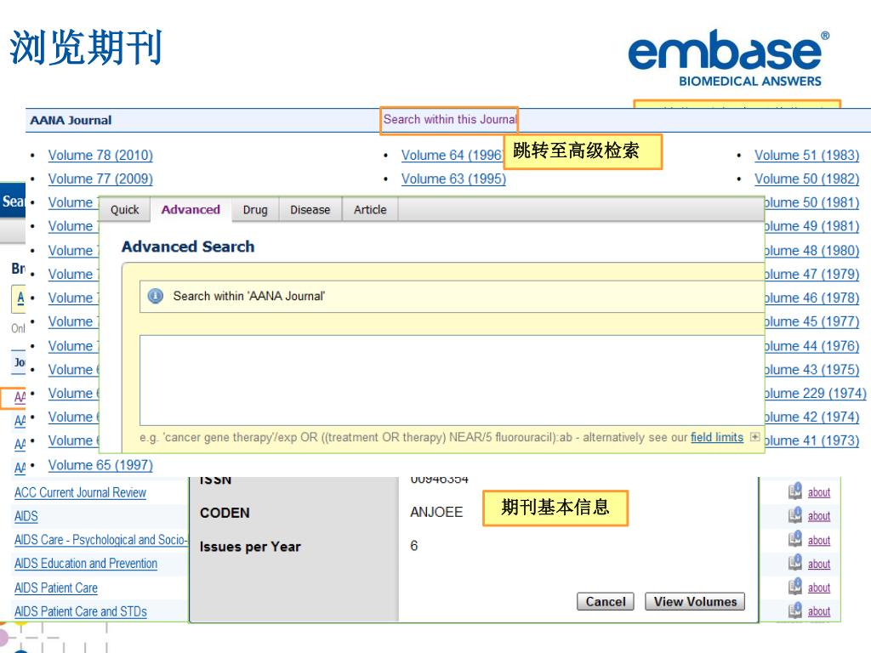The height and width of the screenshot is (653, 871).
Task: Click journal info icon in AIDS Patient Care row
Action: click(x=795, y=586)
